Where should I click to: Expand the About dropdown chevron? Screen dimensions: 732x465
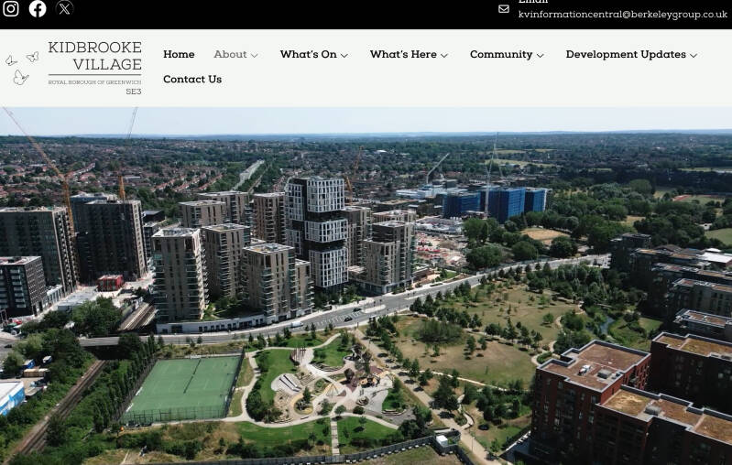pos(255,55)
